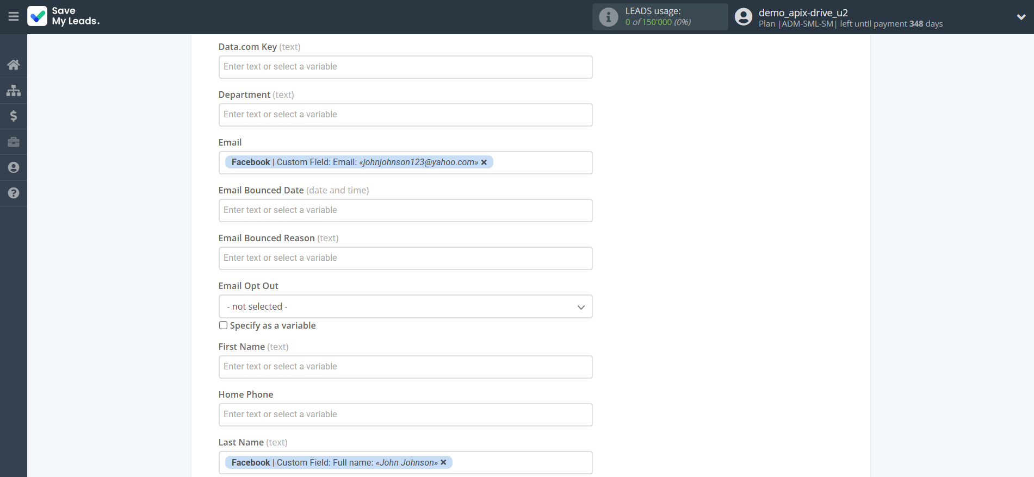Screen dimensions: 1034x477
Task: Click the Save My Leads logo
Action: click(x=64, y=16)
